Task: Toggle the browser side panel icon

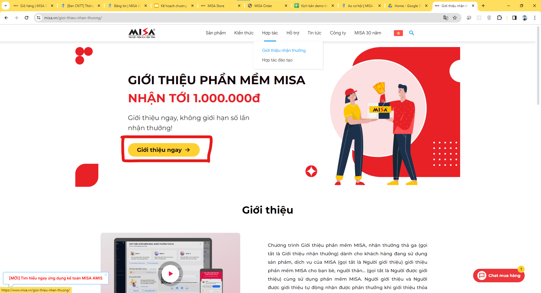Action: (514, 18)
